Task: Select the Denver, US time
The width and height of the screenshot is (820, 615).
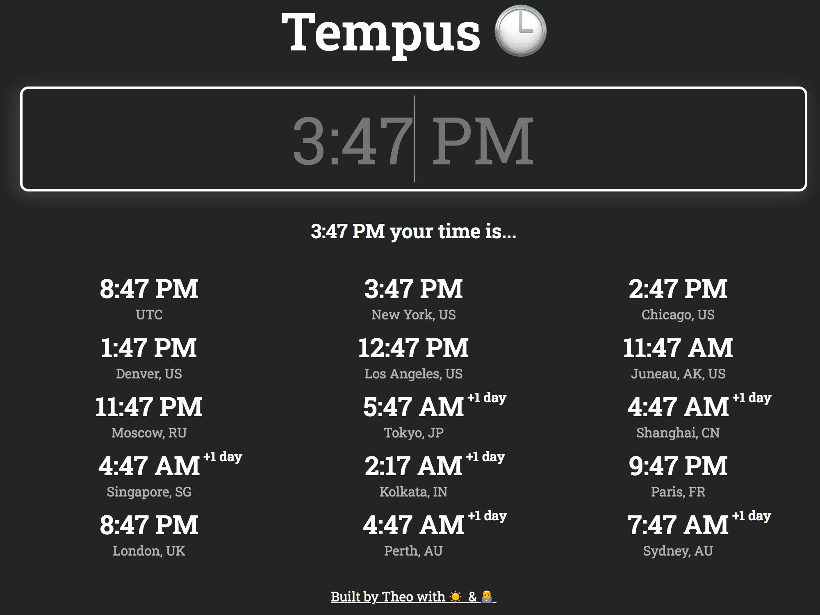Action: [149, 348]
